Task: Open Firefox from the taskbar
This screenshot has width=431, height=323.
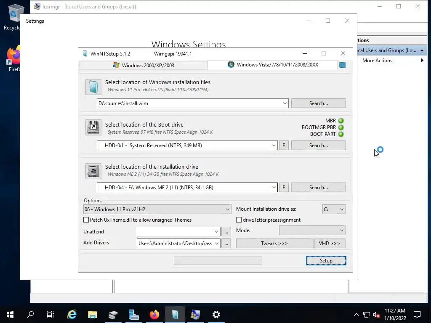Action: point(154,315)
